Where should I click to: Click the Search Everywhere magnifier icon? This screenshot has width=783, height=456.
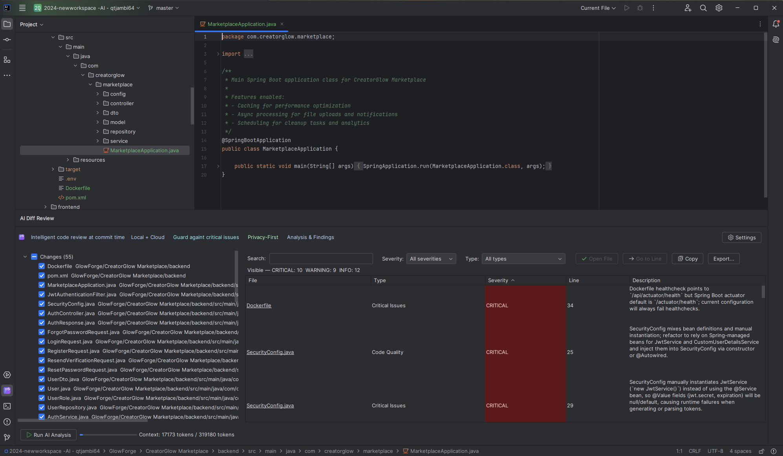click(703, 8)
